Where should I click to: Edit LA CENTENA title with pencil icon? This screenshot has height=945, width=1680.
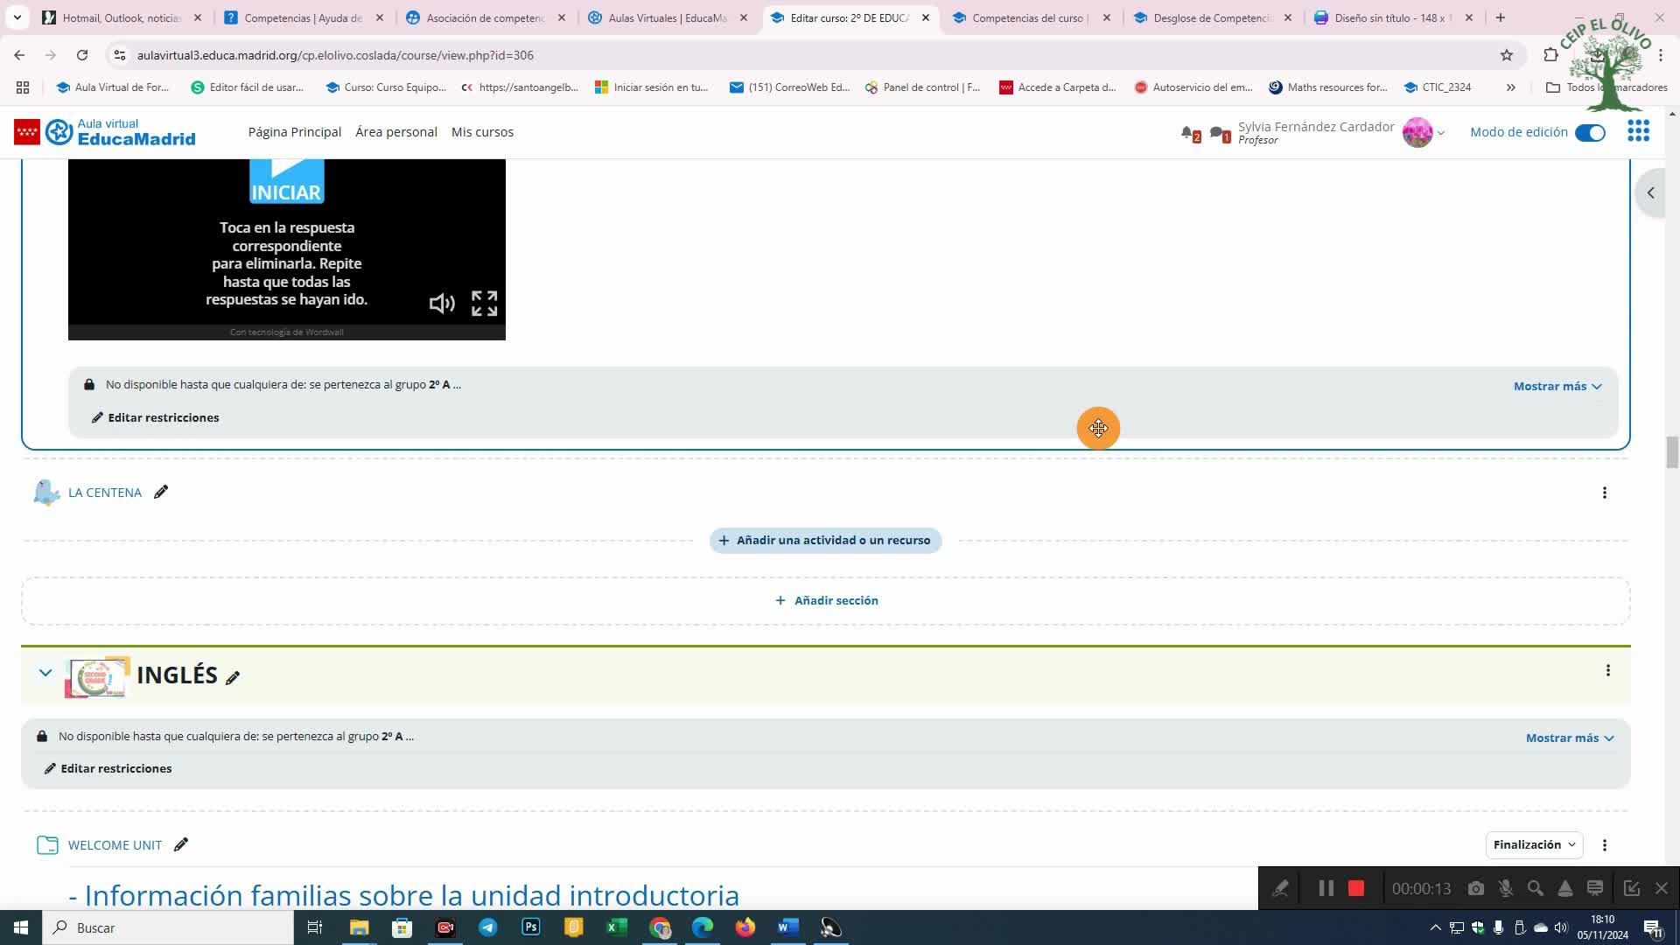point(161,492)
